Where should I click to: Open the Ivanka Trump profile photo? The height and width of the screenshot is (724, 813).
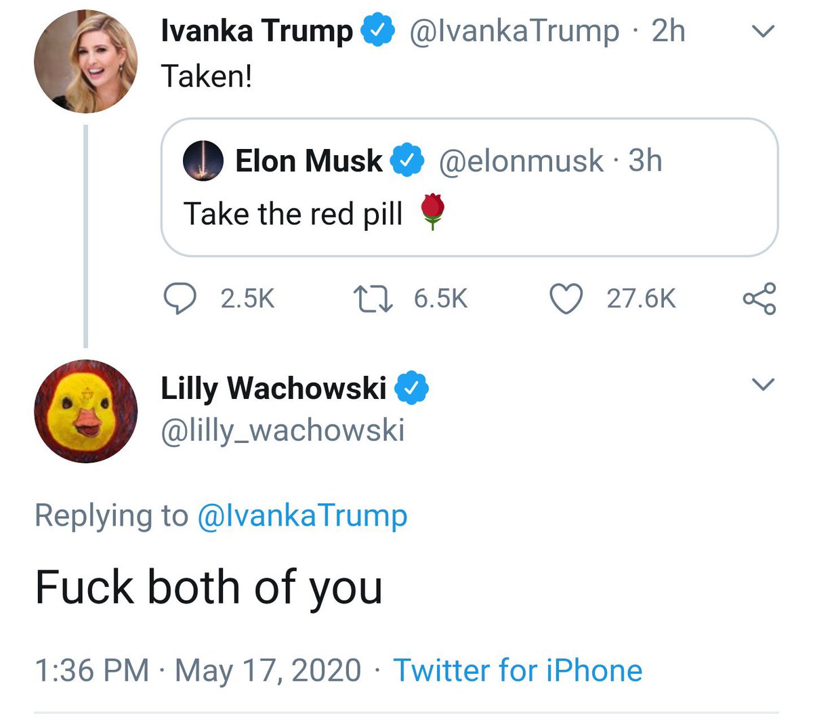[x=85, y=61]
